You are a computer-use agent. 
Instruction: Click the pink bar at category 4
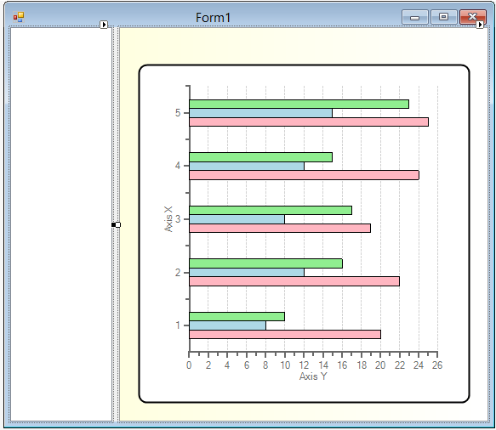tap(304, 175)
